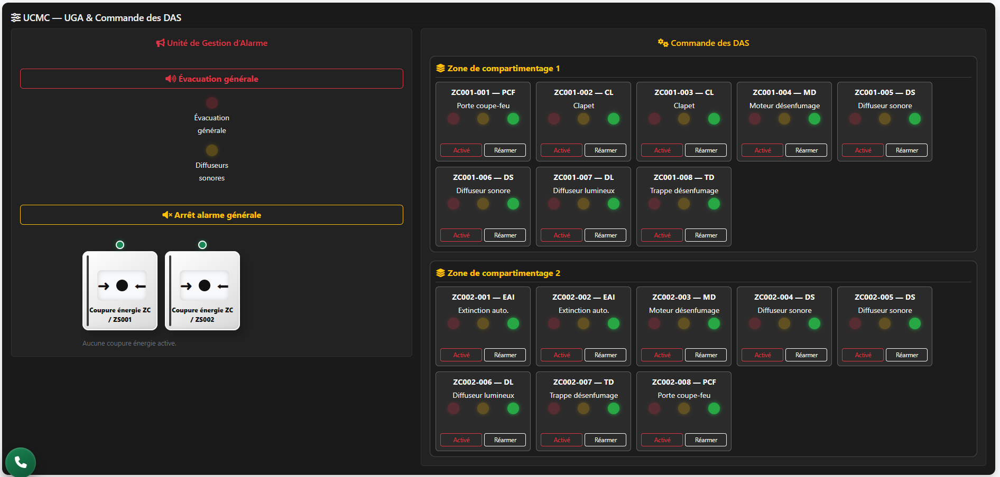Click green status LED on ZC001-001 PCF
The image size is (1000, 477).
click(513, 119)
